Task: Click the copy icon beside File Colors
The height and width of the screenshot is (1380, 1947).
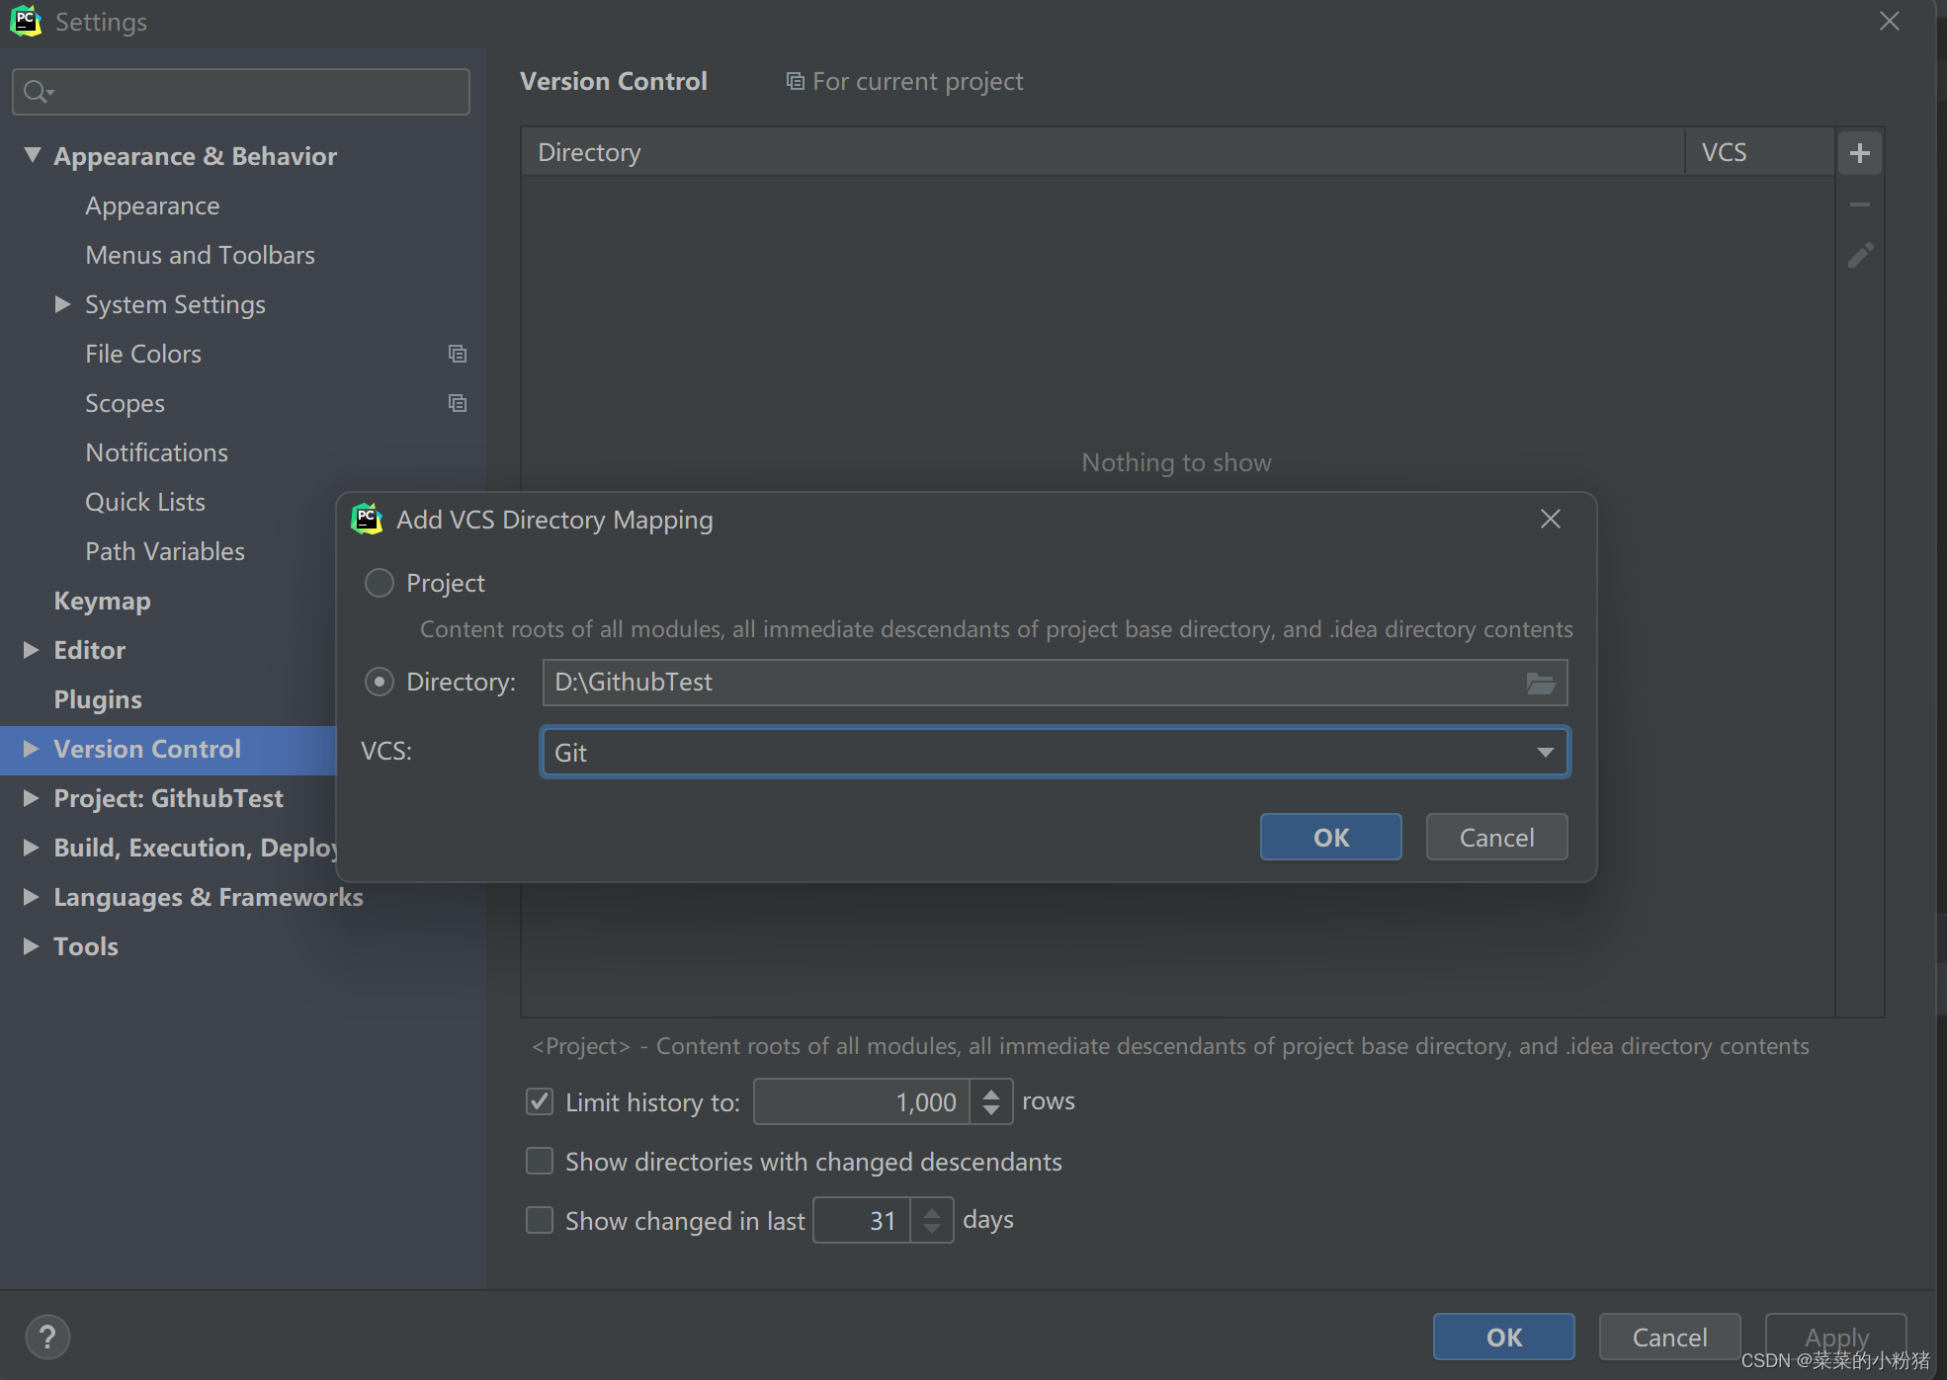Action: (457, 353)
